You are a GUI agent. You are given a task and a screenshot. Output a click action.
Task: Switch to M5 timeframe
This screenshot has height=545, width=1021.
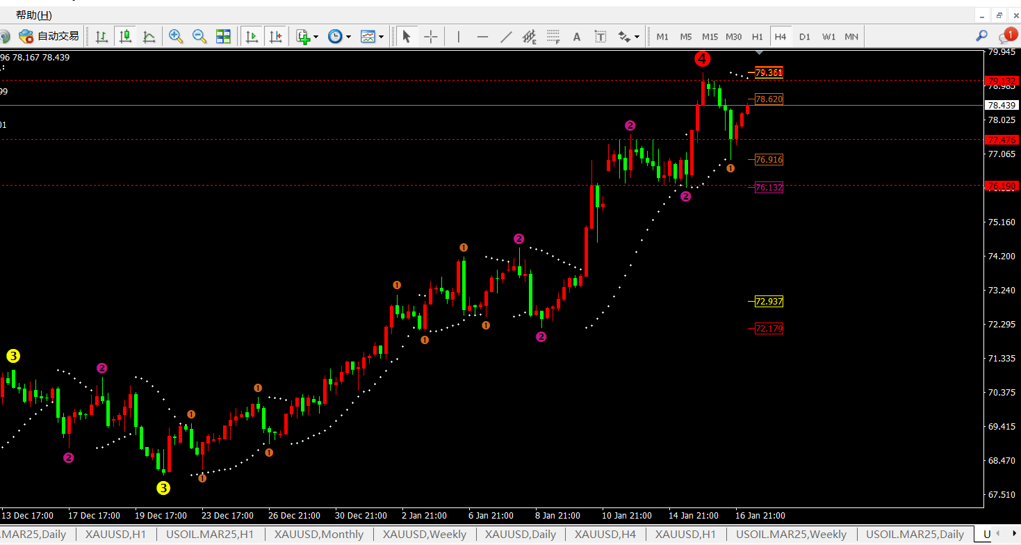(686, 37)
